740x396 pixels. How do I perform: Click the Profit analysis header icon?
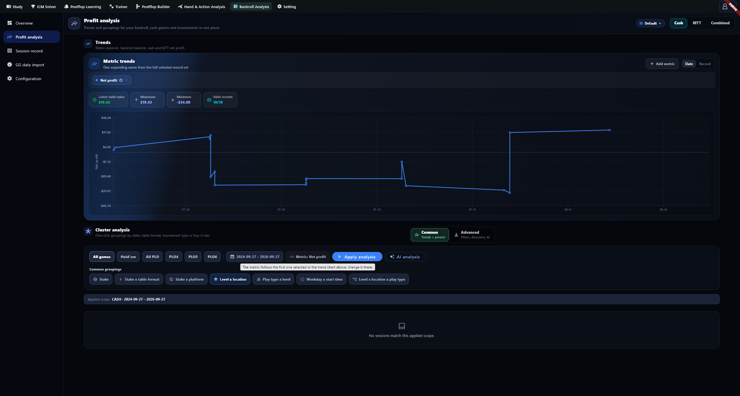coord(74,23)
